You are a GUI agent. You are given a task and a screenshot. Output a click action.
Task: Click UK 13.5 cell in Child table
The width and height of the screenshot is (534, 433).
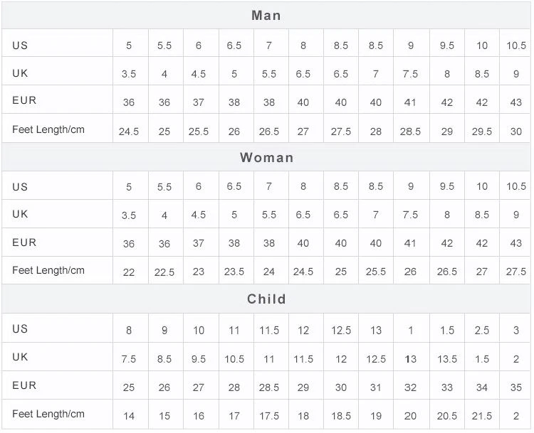(x=447, y=359)
